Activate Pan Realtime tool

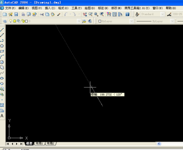pyautogui.click(x=85, y=14)
